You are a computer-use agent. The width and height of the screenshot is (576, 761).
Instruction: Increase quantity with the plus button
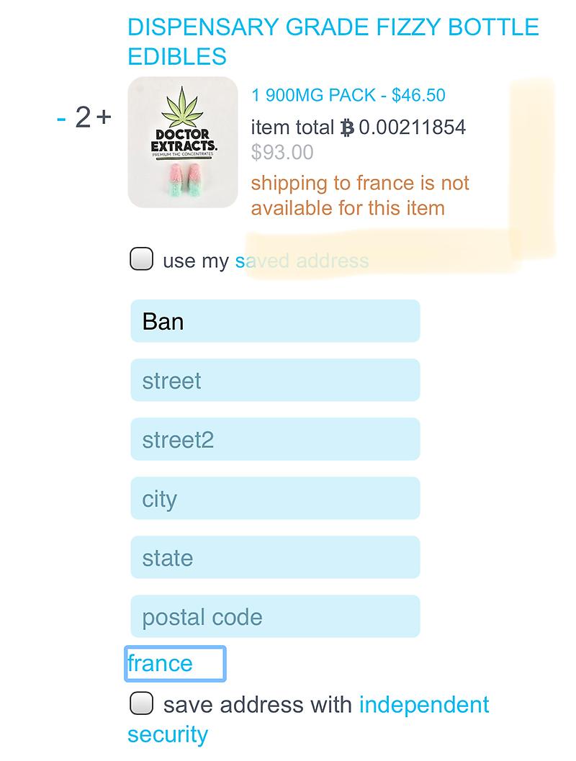pos(104,117)
